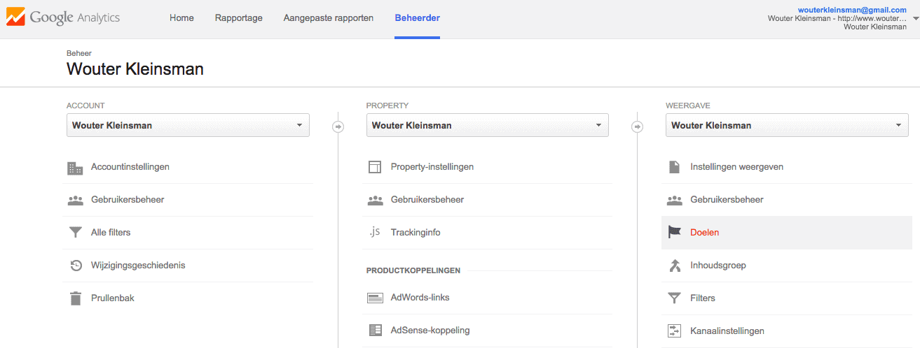Open the Doelen link
Screen dimensions: 920x348
[705, 233]
